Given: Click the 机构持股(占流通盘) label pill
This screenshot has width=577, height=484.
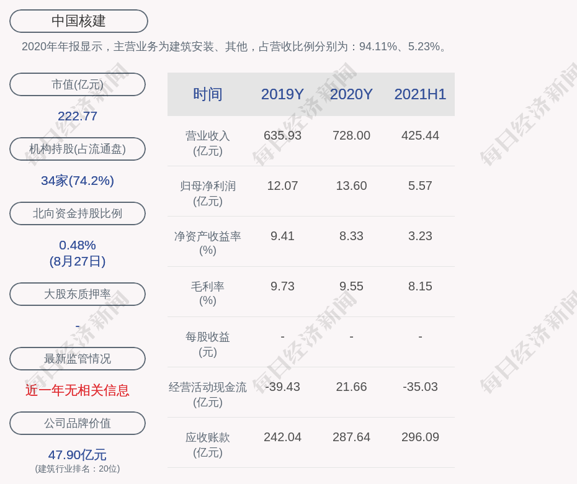Looking at the screenshot, I should (78, 149).
